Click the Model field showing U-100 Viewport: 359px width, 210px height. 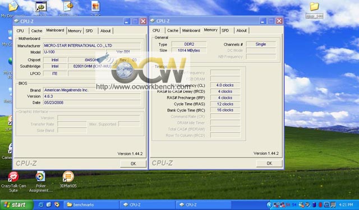pos(75,52)
